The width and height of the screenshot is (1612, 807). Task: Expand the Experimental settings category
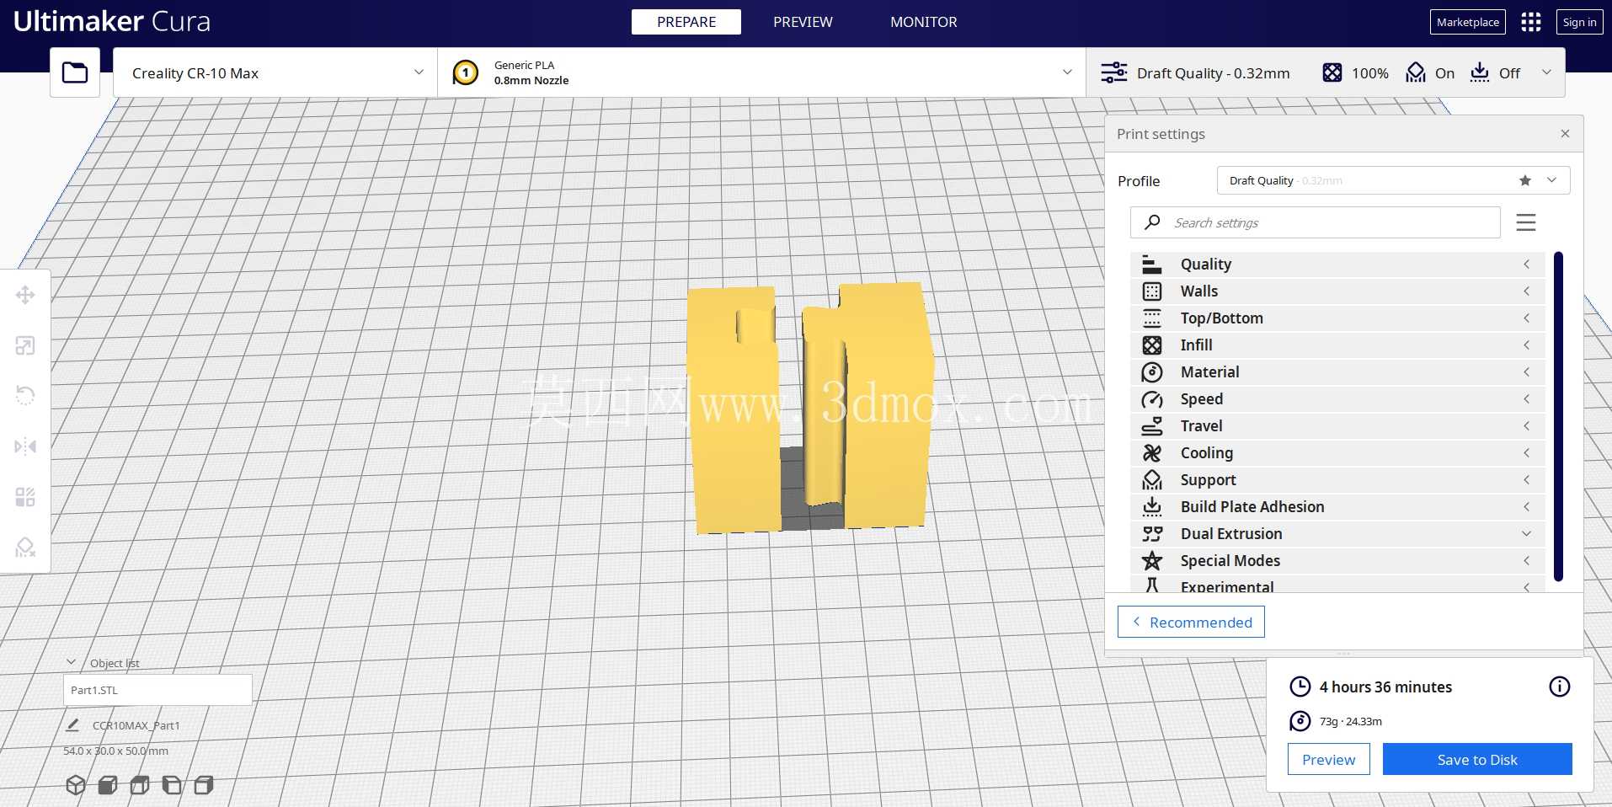1337,585
